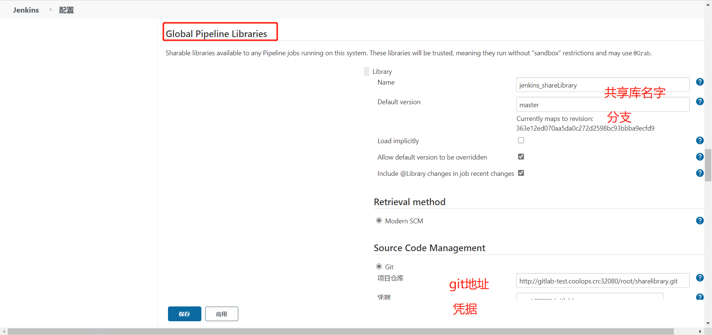
Task: Focus the library Name input field
Action: 603,85
